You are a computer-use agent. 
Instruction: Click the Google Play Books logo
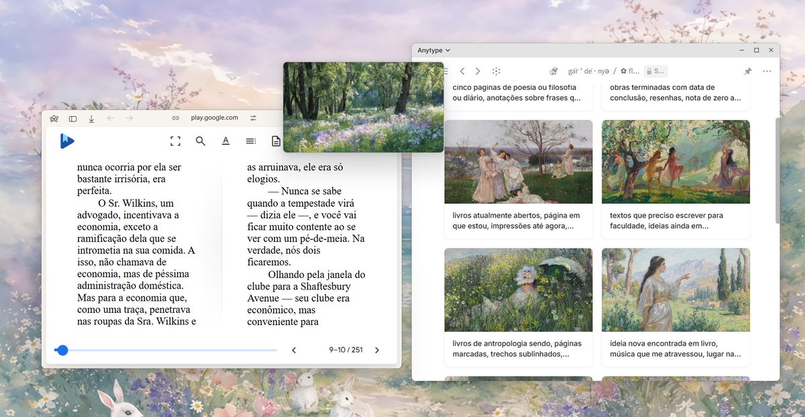point(66,141)
